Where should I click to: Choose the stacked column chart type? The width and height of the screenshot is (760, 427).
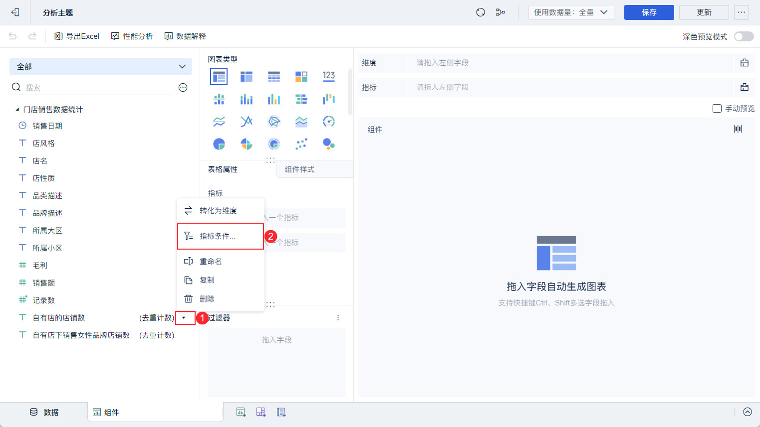point(247,99)
